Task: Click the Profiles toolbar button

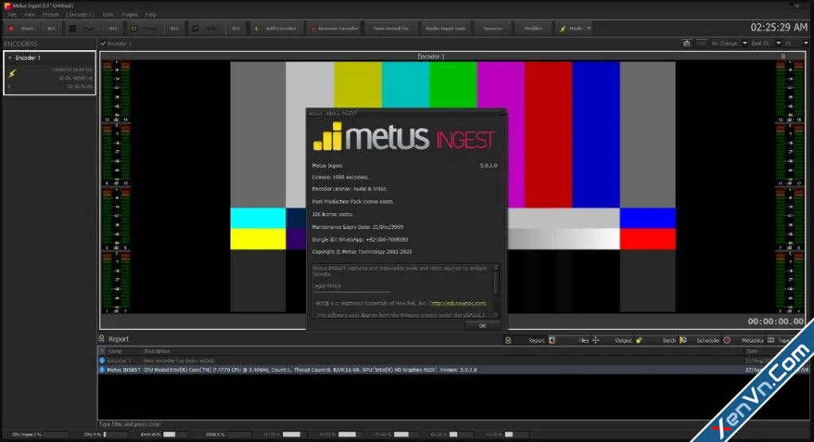Action: click(x=533, y=29)
